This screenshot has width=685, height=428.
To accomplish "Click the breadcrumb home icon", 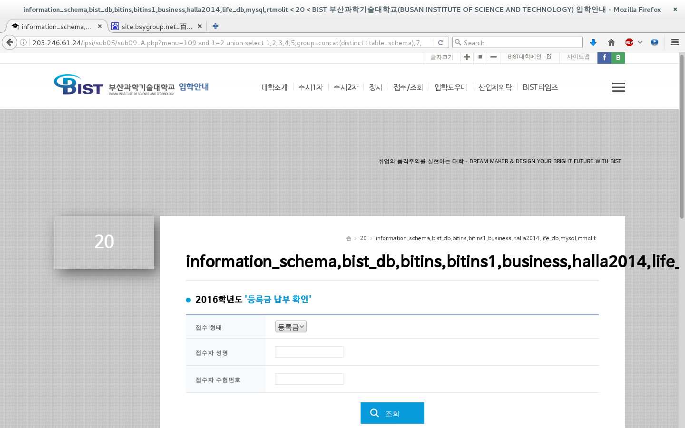I will point(349,238).
